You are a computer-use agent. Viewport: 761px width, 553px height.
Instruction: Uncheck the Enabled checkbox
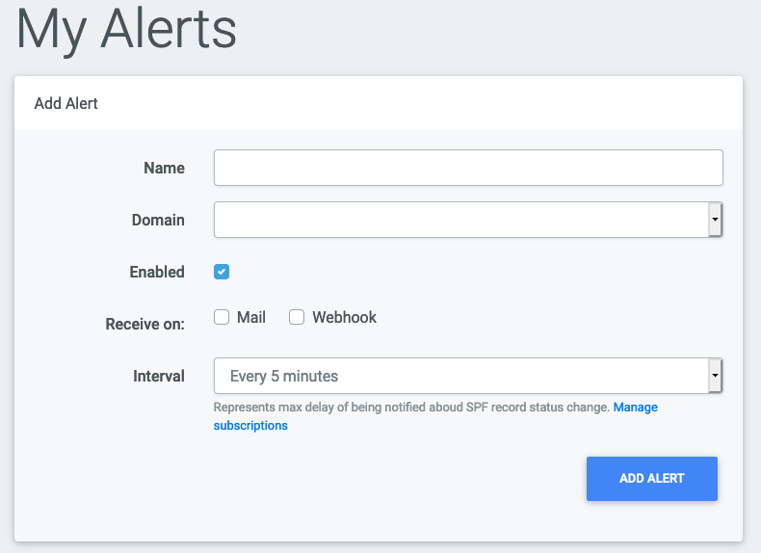[x=222, y=273]
